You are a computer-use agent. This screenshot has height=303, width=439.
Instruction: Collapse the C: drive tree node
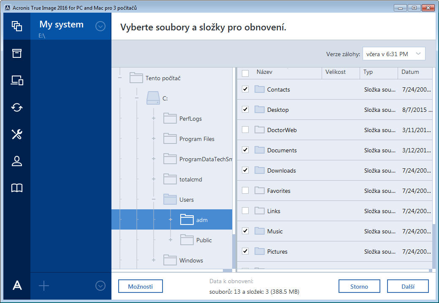coord(137,98)
